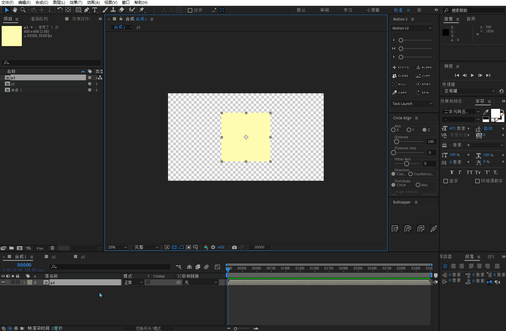Click 切换开关/模式 toggle button
Viewport: 506px width, 331px height.
point(148,328)
